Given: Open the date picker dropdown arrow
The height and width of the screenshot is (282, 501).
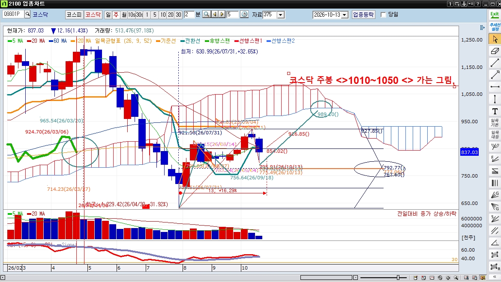Looking at the screenshot, I should (345, 15).
